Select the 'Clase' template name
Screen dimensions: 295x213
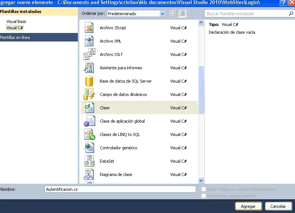coord(105,108)
